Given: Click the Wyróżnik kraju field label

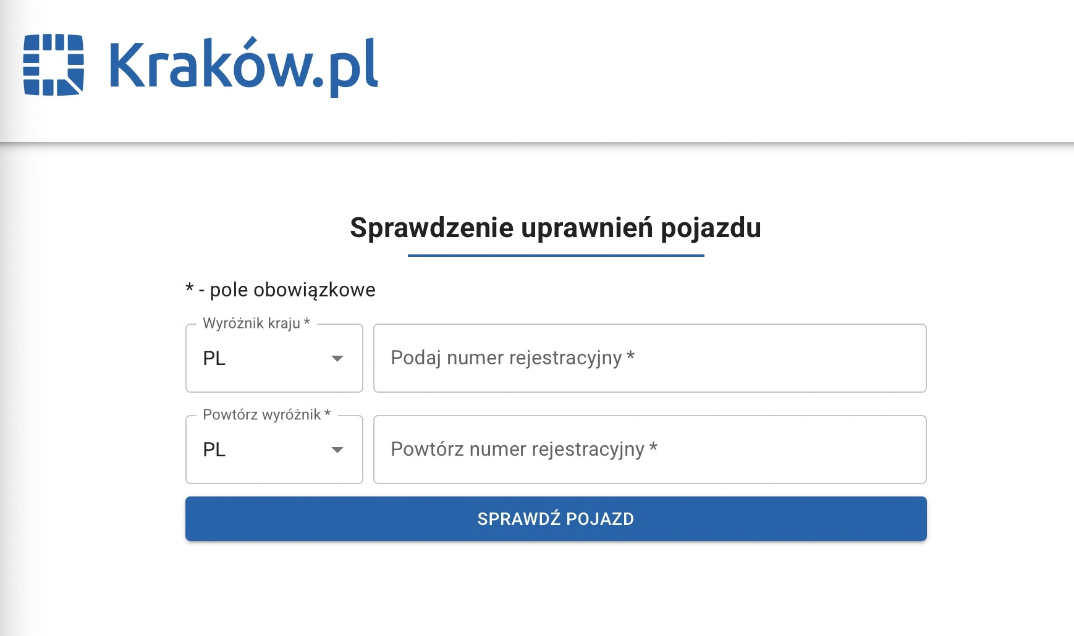Looking at the screenshot, I should pos(252,324).
